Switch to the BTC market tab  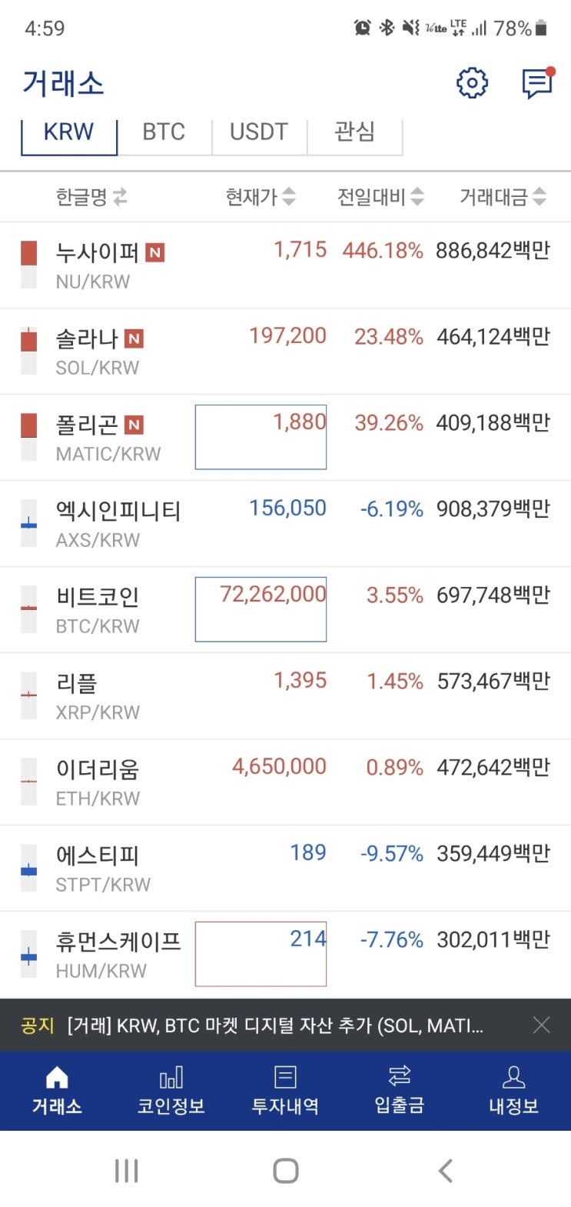(x=164, y=132)
